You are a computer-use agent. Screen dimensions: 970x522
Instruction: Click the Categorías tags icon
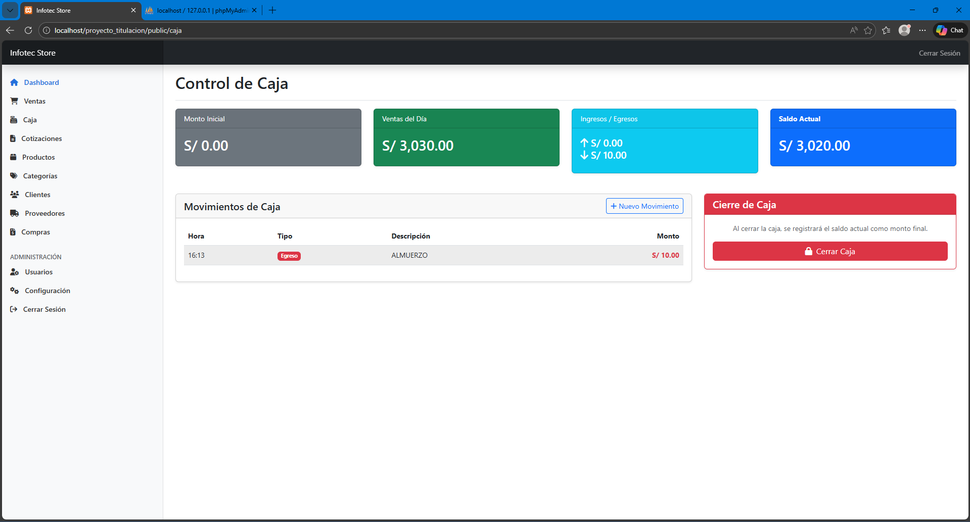[x=14, y=176]
